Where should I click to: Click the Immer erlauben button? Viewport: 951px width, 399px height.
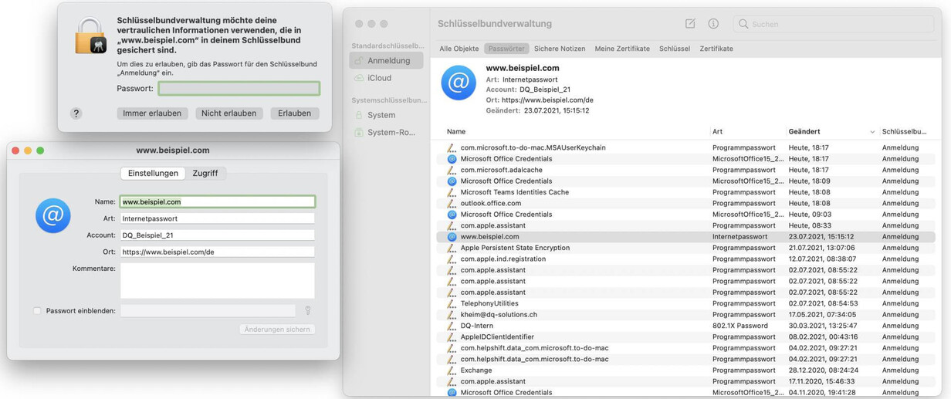coord(152,113)
